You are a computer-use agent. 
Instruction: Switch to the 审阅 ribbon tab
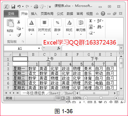coord(80,14)
